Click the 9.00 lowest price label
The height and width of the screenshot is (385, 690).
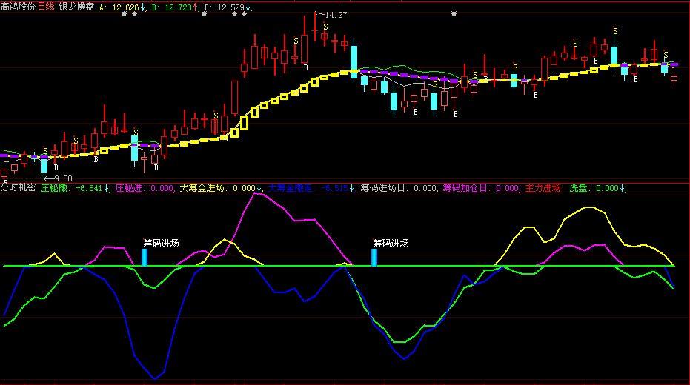63,178
